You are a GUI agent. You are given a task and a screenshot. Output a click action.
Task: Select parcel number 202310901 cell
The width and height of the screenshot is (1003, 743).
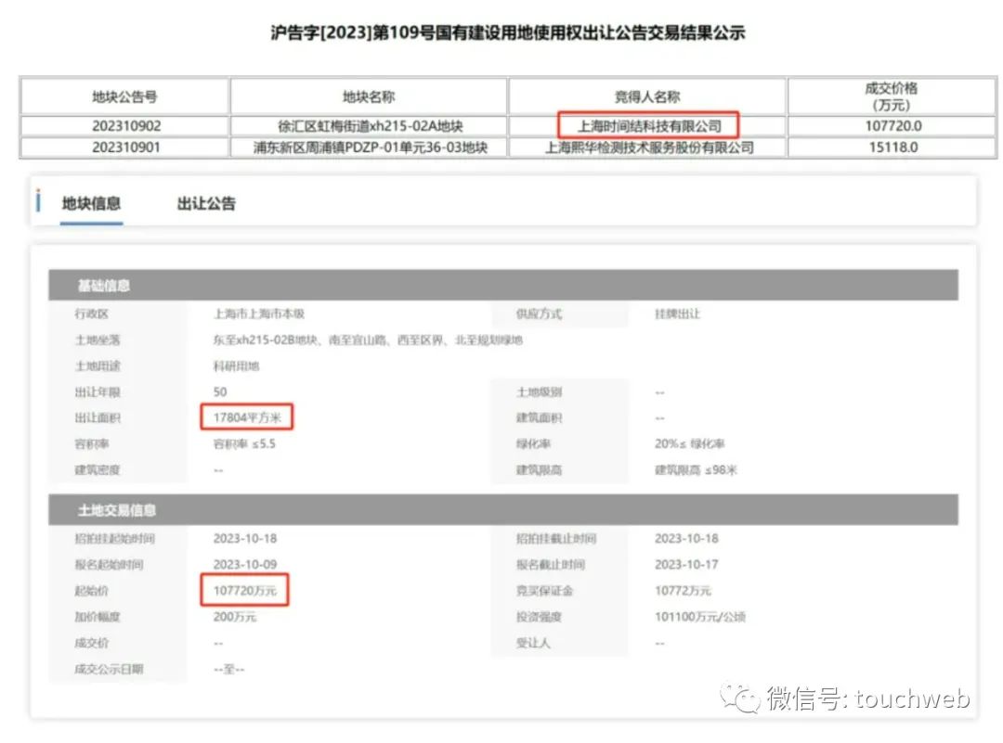[126, 147]
